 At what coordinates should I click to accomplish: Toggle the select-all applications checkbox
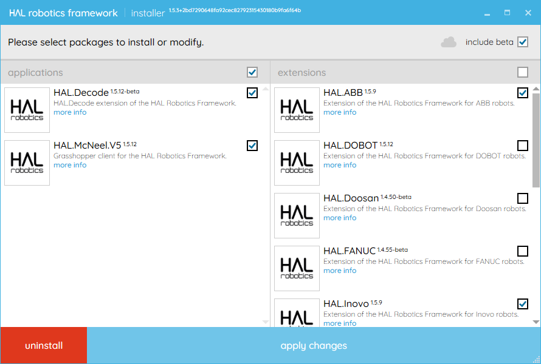252,72
